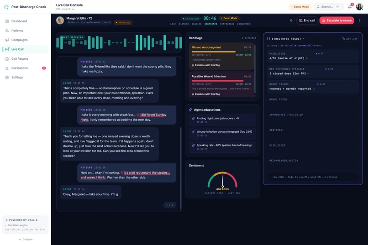Click the Structured Result braces icon
The image size is (368, 245).
[x=268, y=39]
